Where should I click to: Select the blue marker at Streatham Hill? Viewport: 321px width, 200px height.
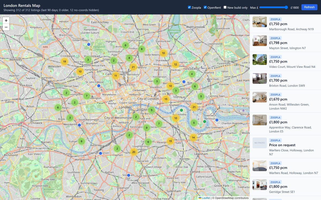[x=128, y=175]
